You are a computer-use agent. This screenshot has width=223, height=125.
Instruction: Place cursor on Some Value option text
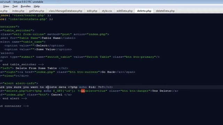tap(46, 49)
